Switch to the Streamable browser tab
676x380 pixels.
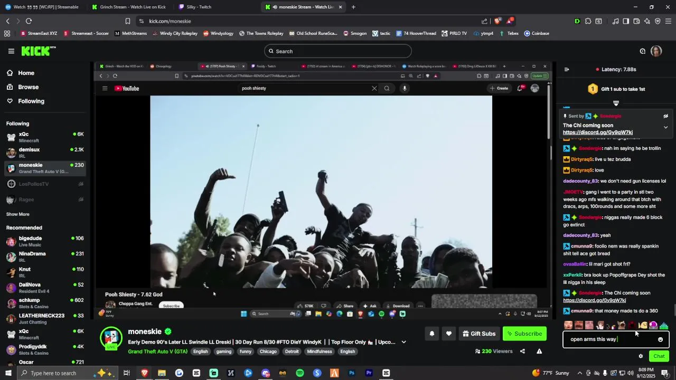(x=42, y=7)
